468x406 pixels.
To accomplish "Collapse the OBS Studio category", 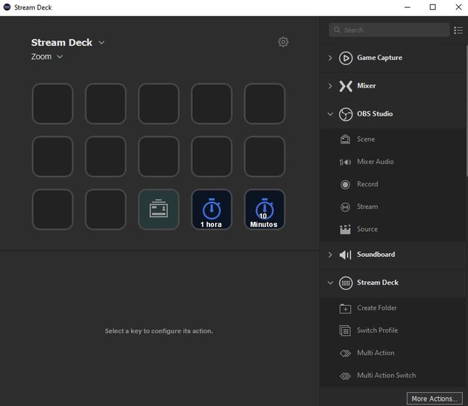I will pos(330,114).
